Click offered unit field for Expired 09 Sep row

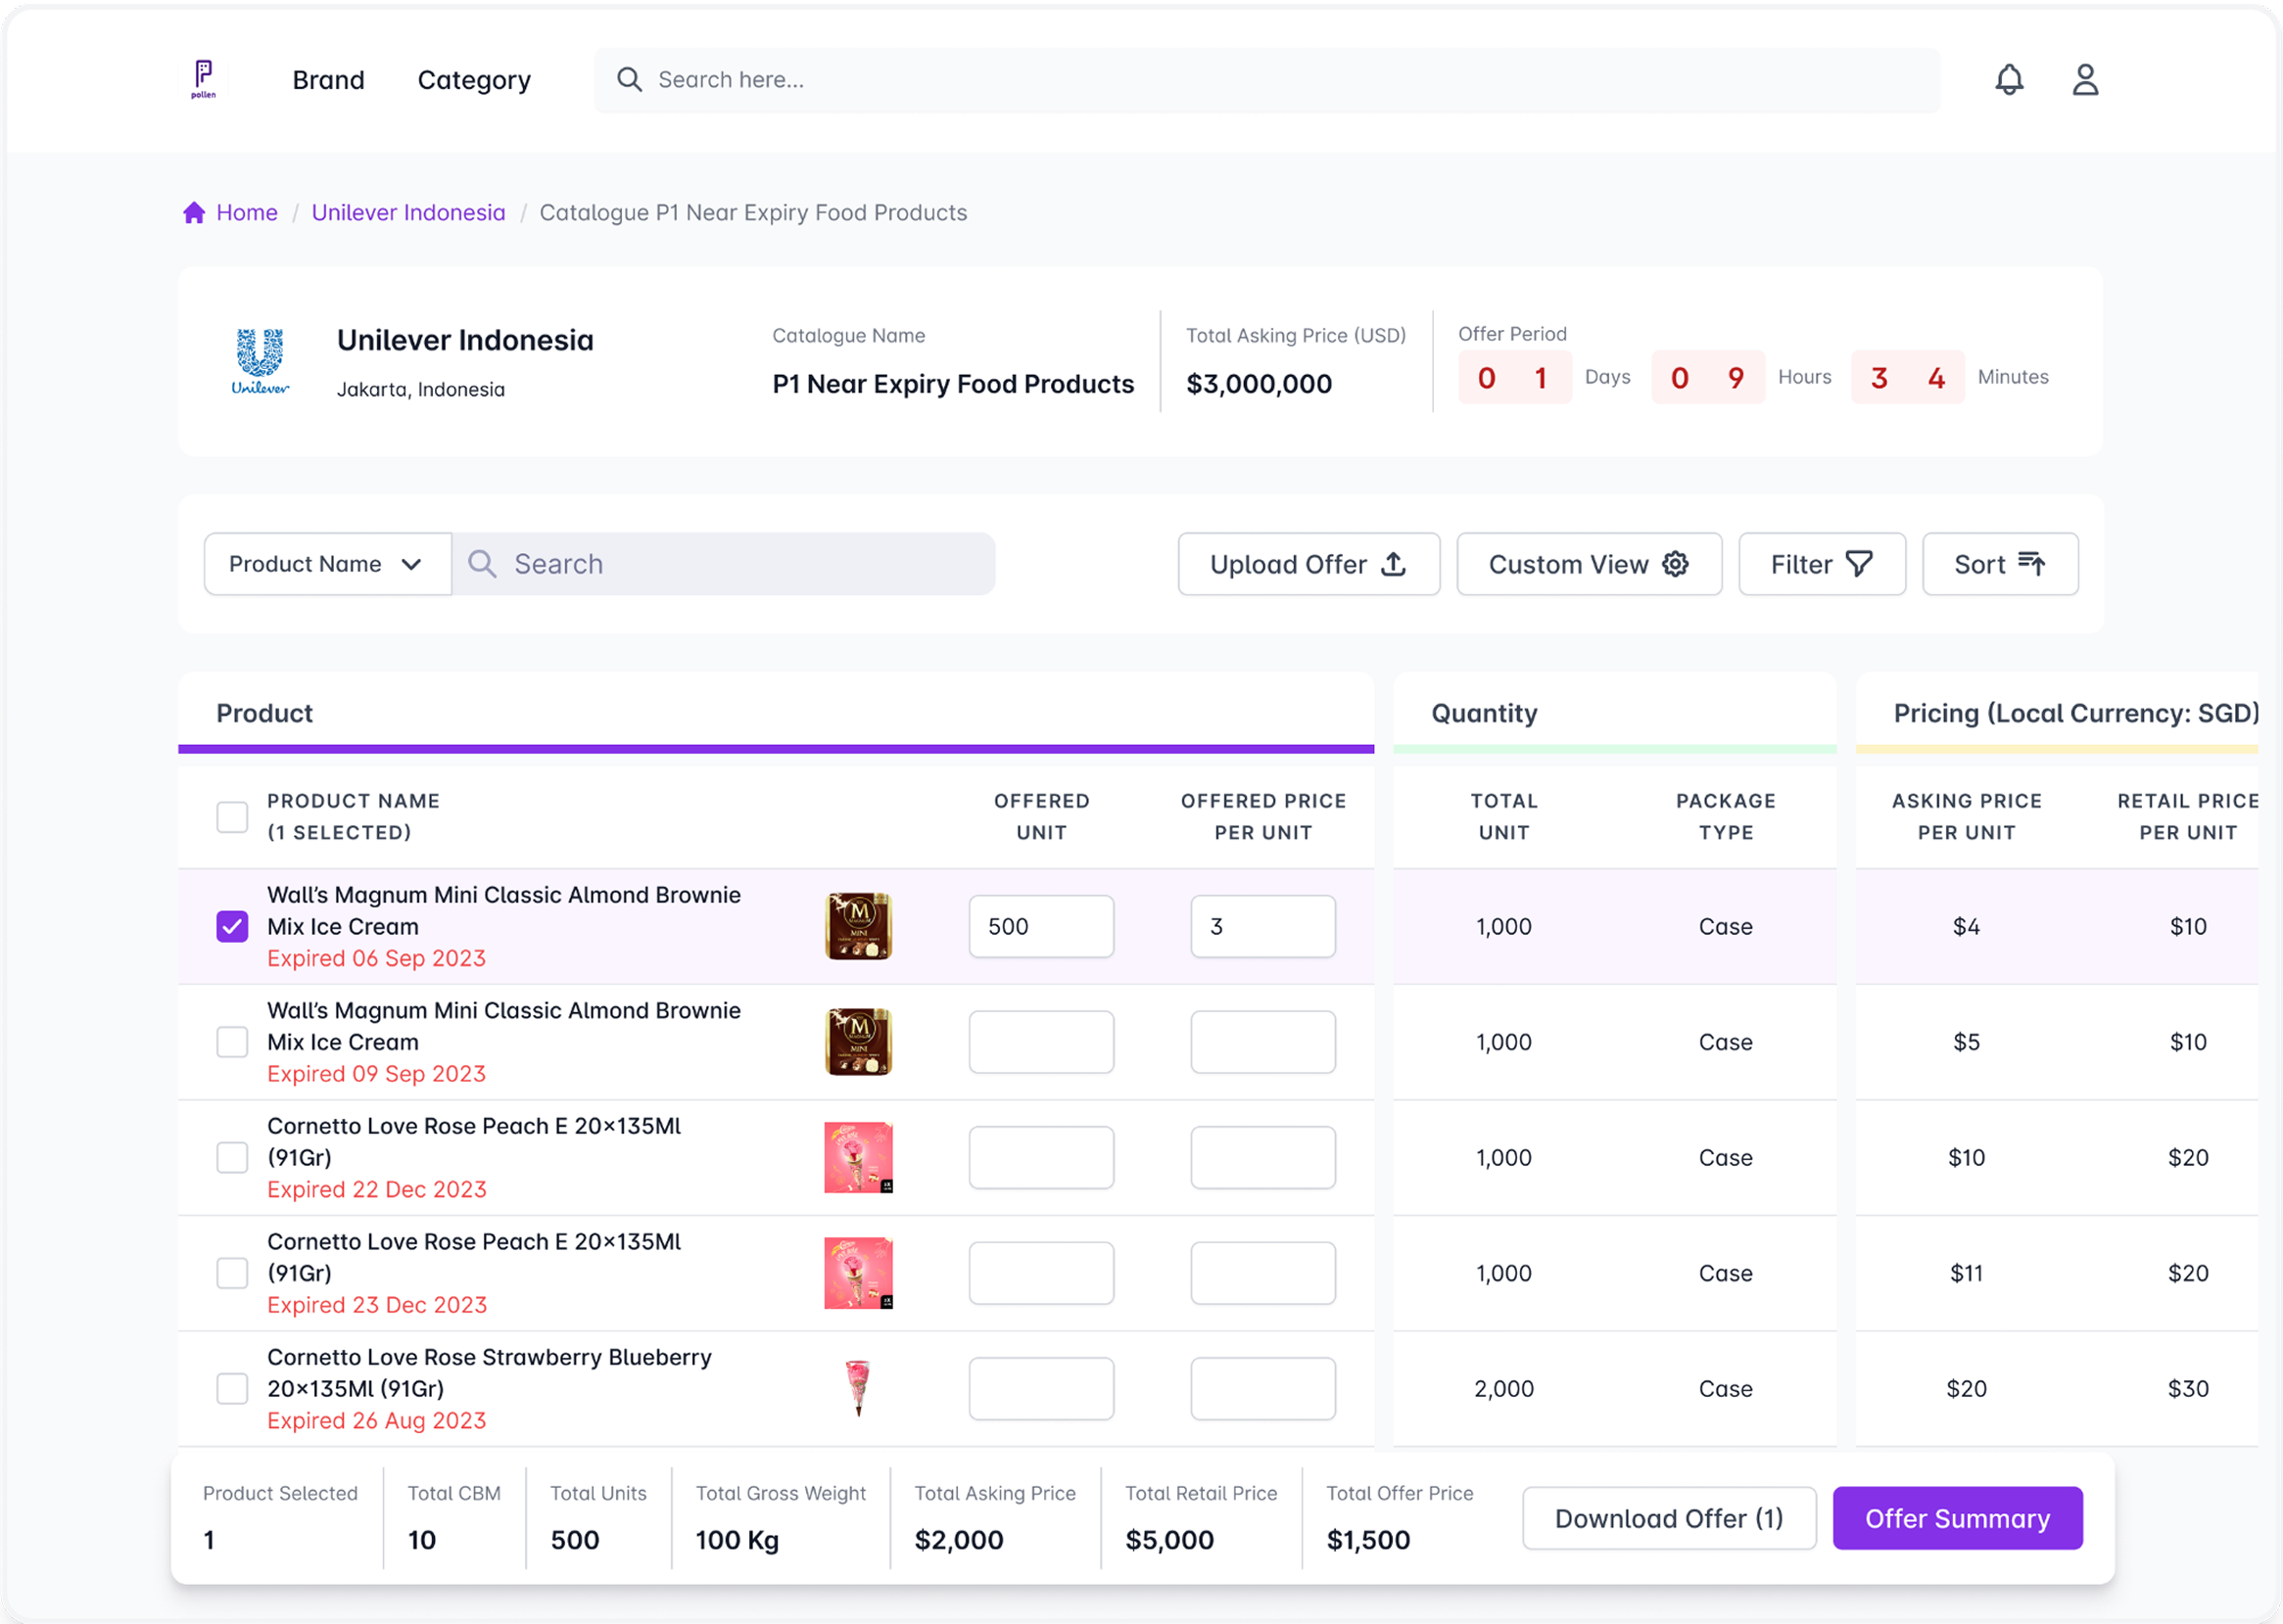(1040, 1042)
